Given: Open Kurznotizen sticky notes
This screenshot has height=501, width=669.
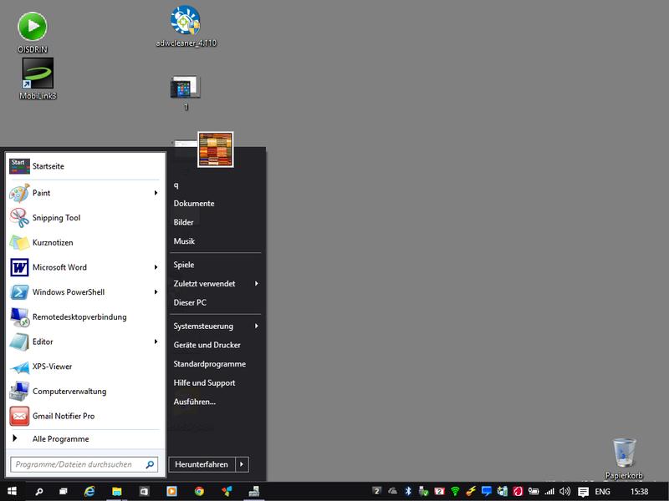Looking at the screenshot, I should (84, 242).
